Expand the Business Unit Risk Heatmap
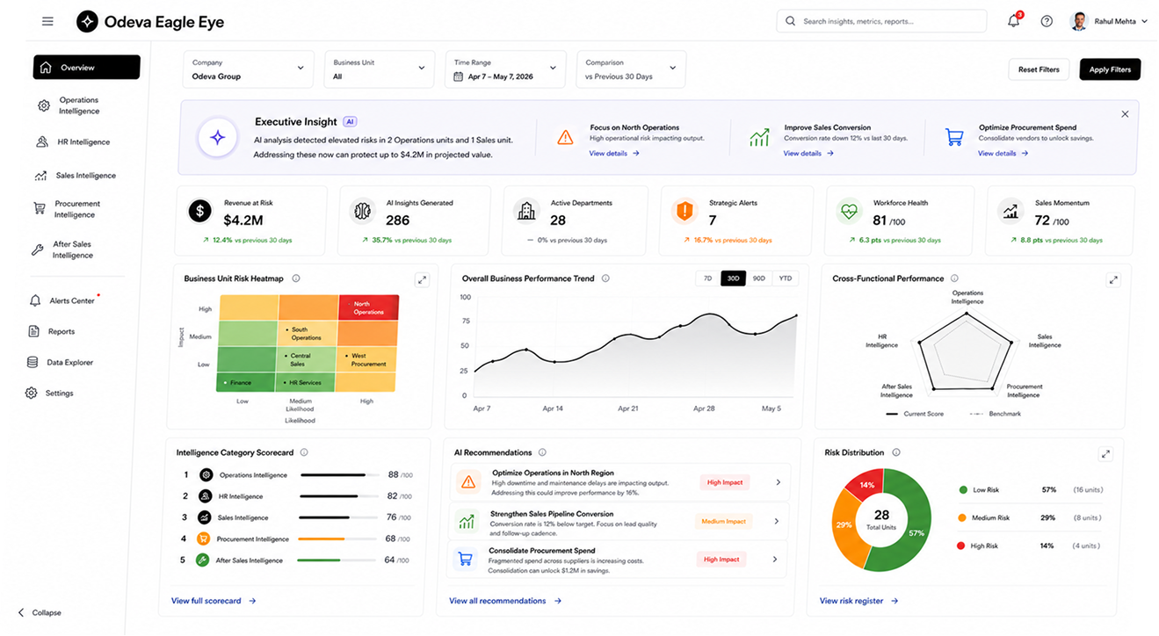The width and height of the screenshot is (1159, 636). pyautogui.click(x=422, y=279)
